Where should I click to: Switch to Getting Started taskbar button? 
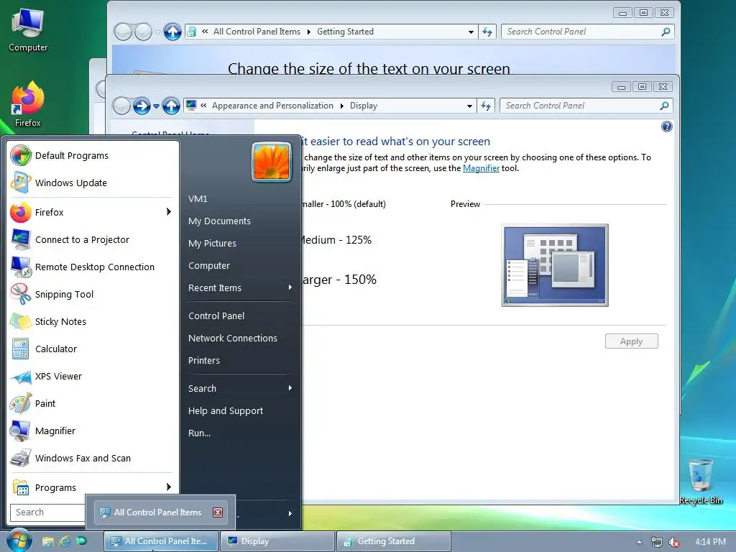(x=394, y=541)
